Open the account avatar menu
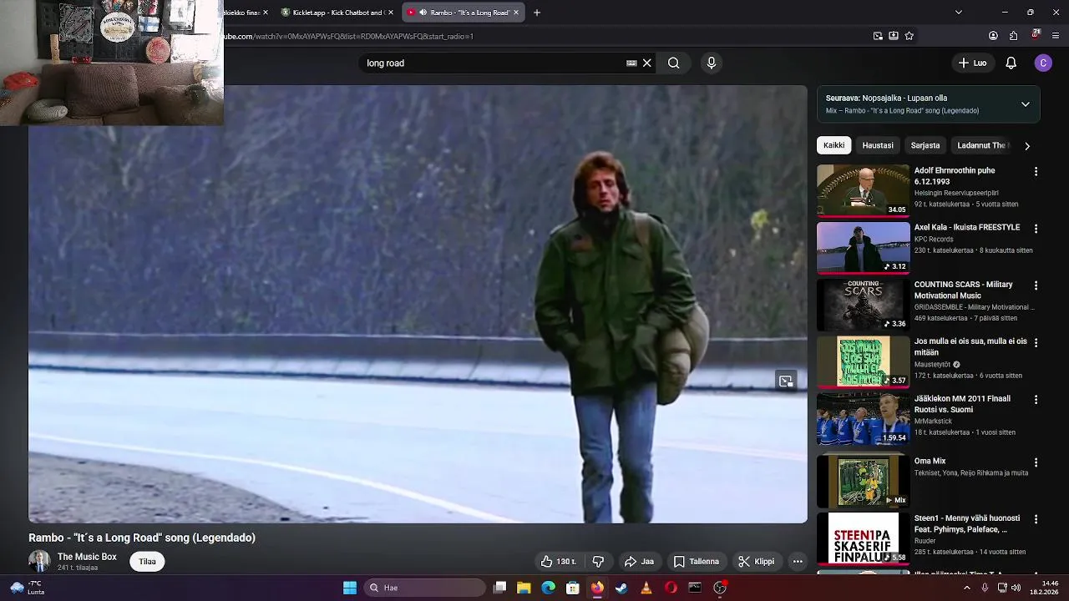The height and width of the screenshot is (601, 1069). coord(1042,63)
